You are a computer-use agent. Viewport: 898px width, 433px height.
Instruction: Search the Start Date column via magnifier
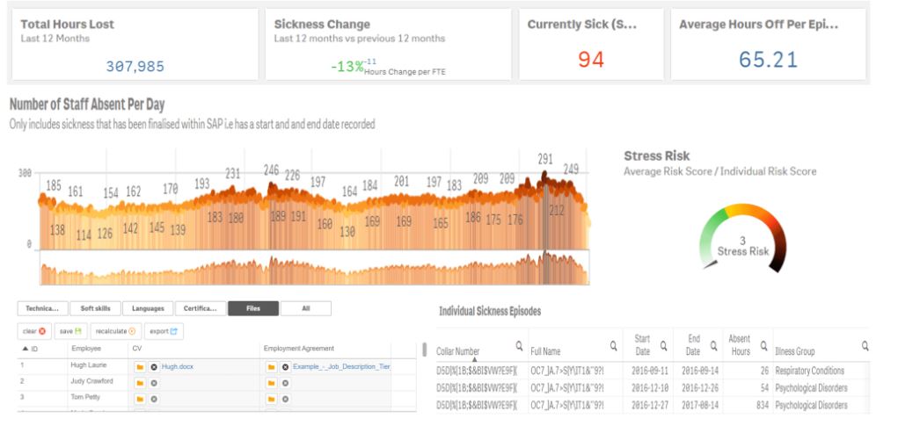(664, 345)
